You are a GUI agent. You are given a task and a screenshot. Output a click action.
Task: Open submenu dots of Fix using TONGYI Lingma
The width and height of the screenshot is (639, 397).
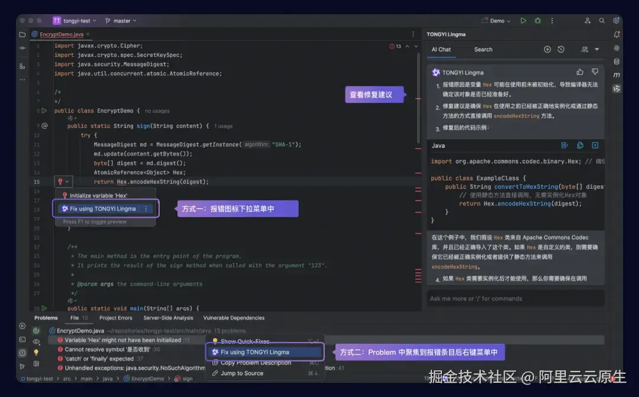(146, 209)
